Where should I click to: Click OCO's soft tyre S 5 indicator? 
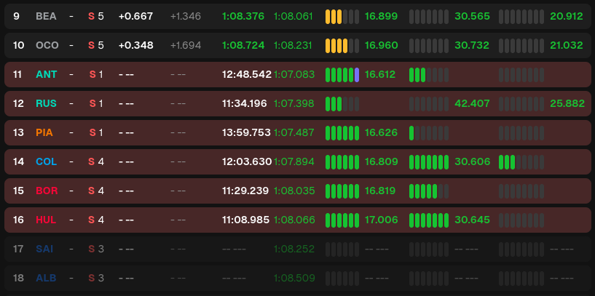pos(96,46)
